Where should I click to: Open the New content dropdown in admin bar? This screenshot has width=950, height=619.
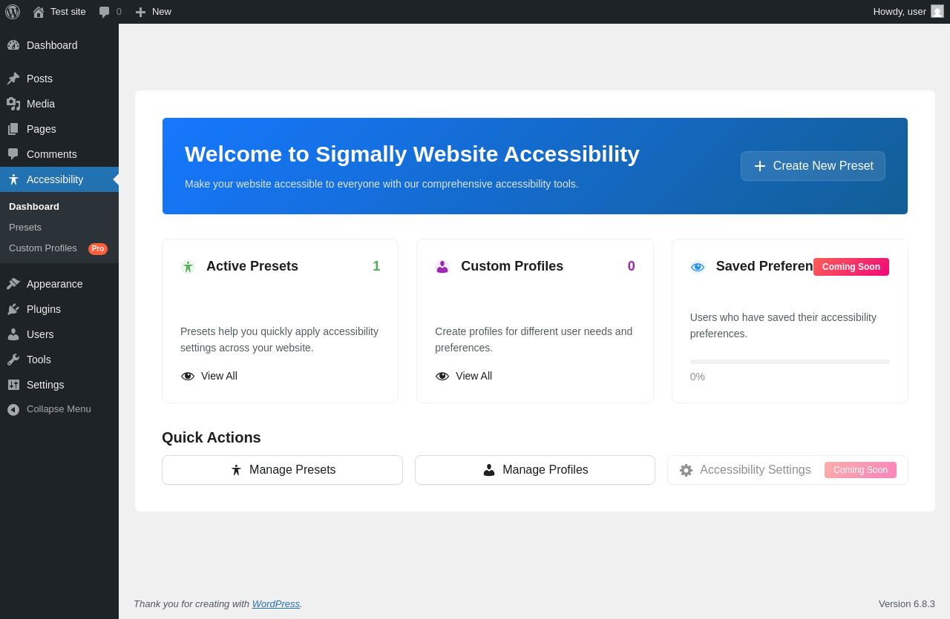pos(154,12)
